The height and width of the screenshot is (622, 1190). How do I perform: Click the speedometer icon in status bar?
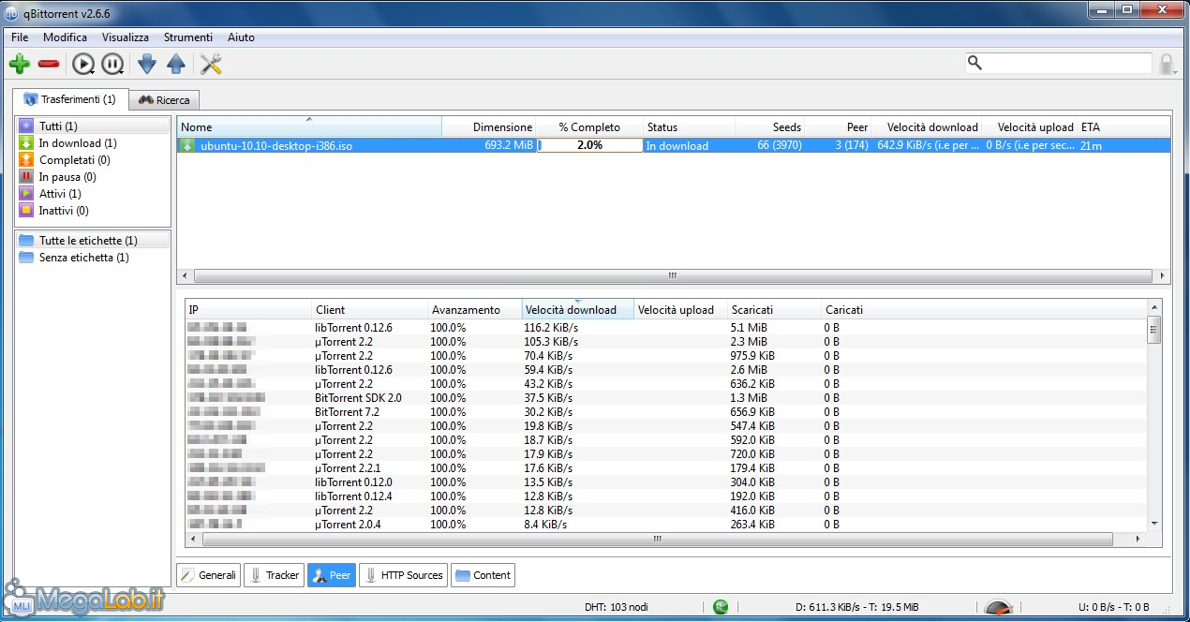[998, 607]
